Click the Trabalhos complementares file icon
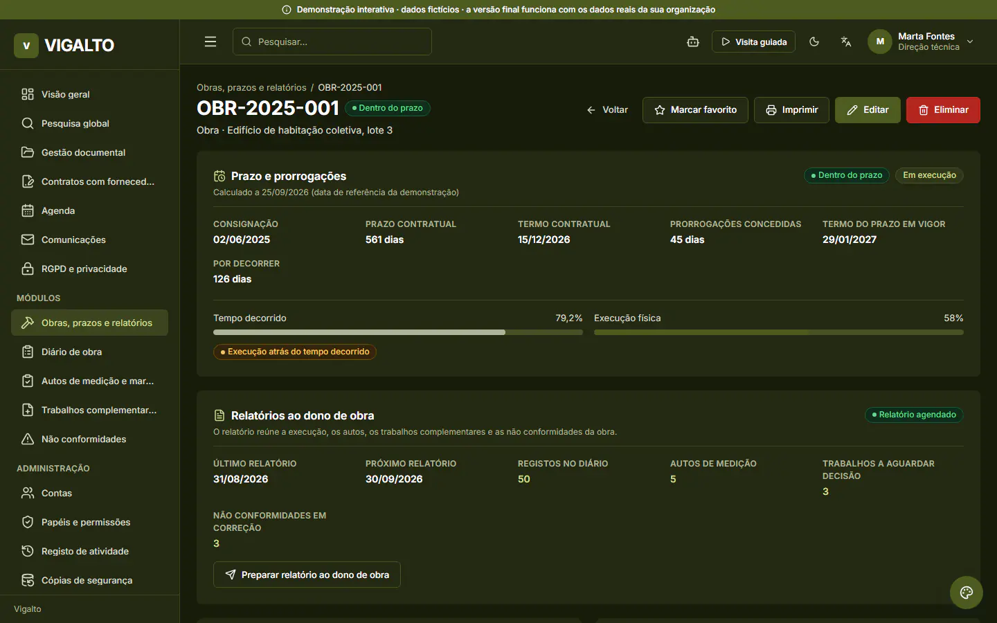The height and width of the screenshot is (623, 997). pyautogui.click(x=28, y=410)
